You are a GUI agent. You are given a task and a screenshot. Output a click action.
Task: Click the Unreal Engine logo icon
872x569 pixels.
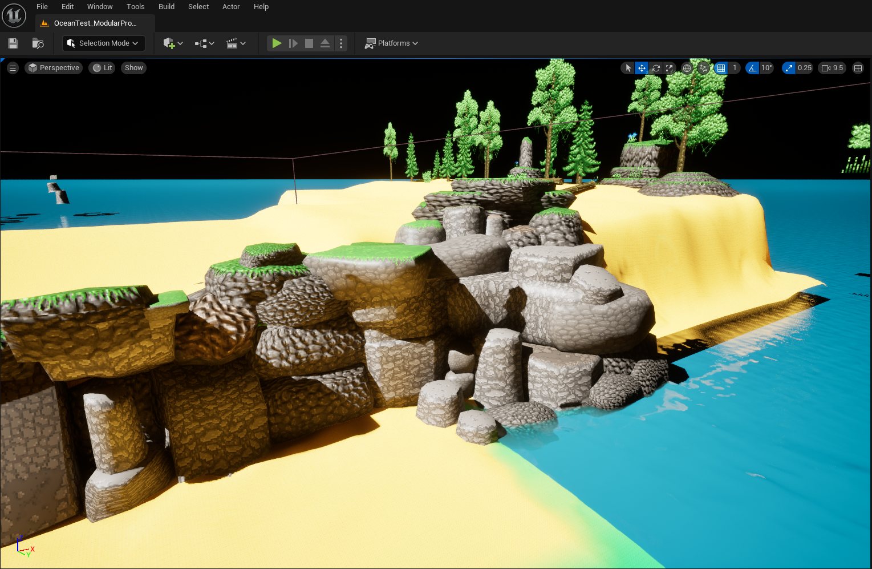[x=14, y=15]
